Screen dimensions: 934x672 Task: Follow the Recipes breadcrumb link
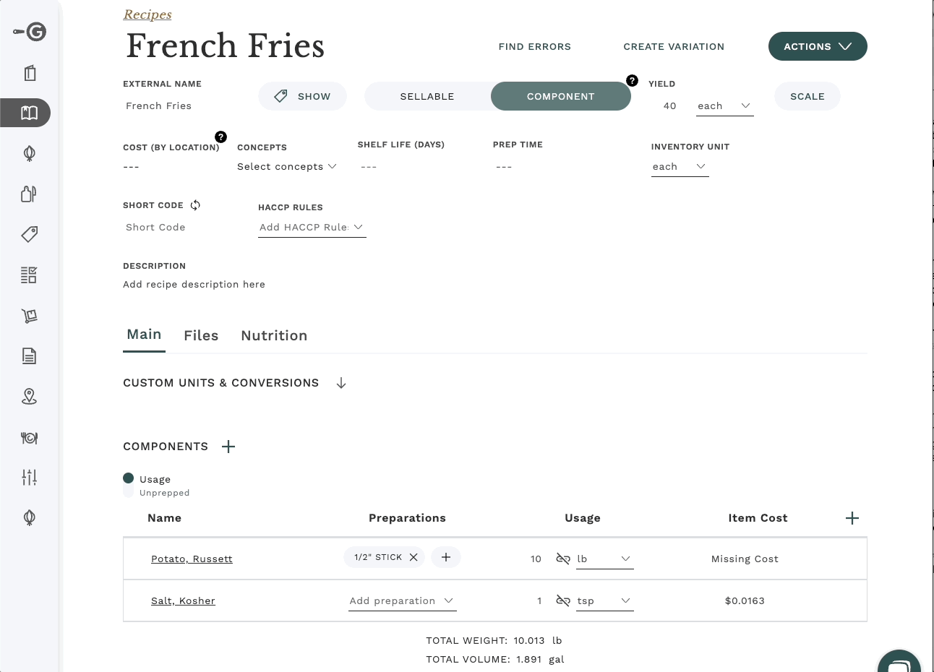point(147,14)
